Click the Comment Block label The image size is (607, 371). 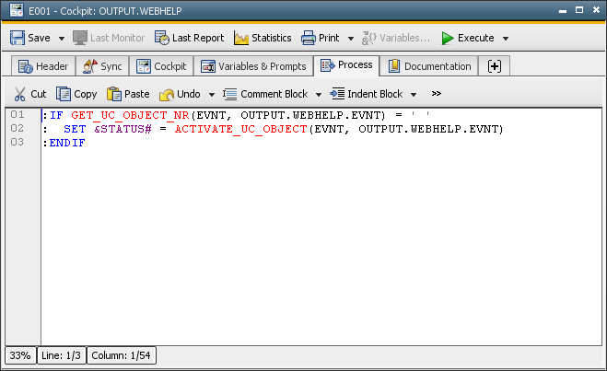[x=274, y=94]
